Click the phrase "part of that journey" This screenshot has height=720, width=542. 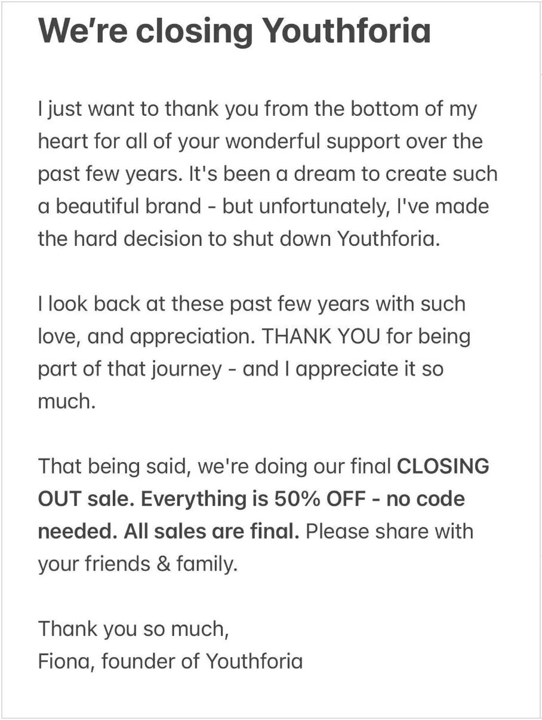pos(130,369)
